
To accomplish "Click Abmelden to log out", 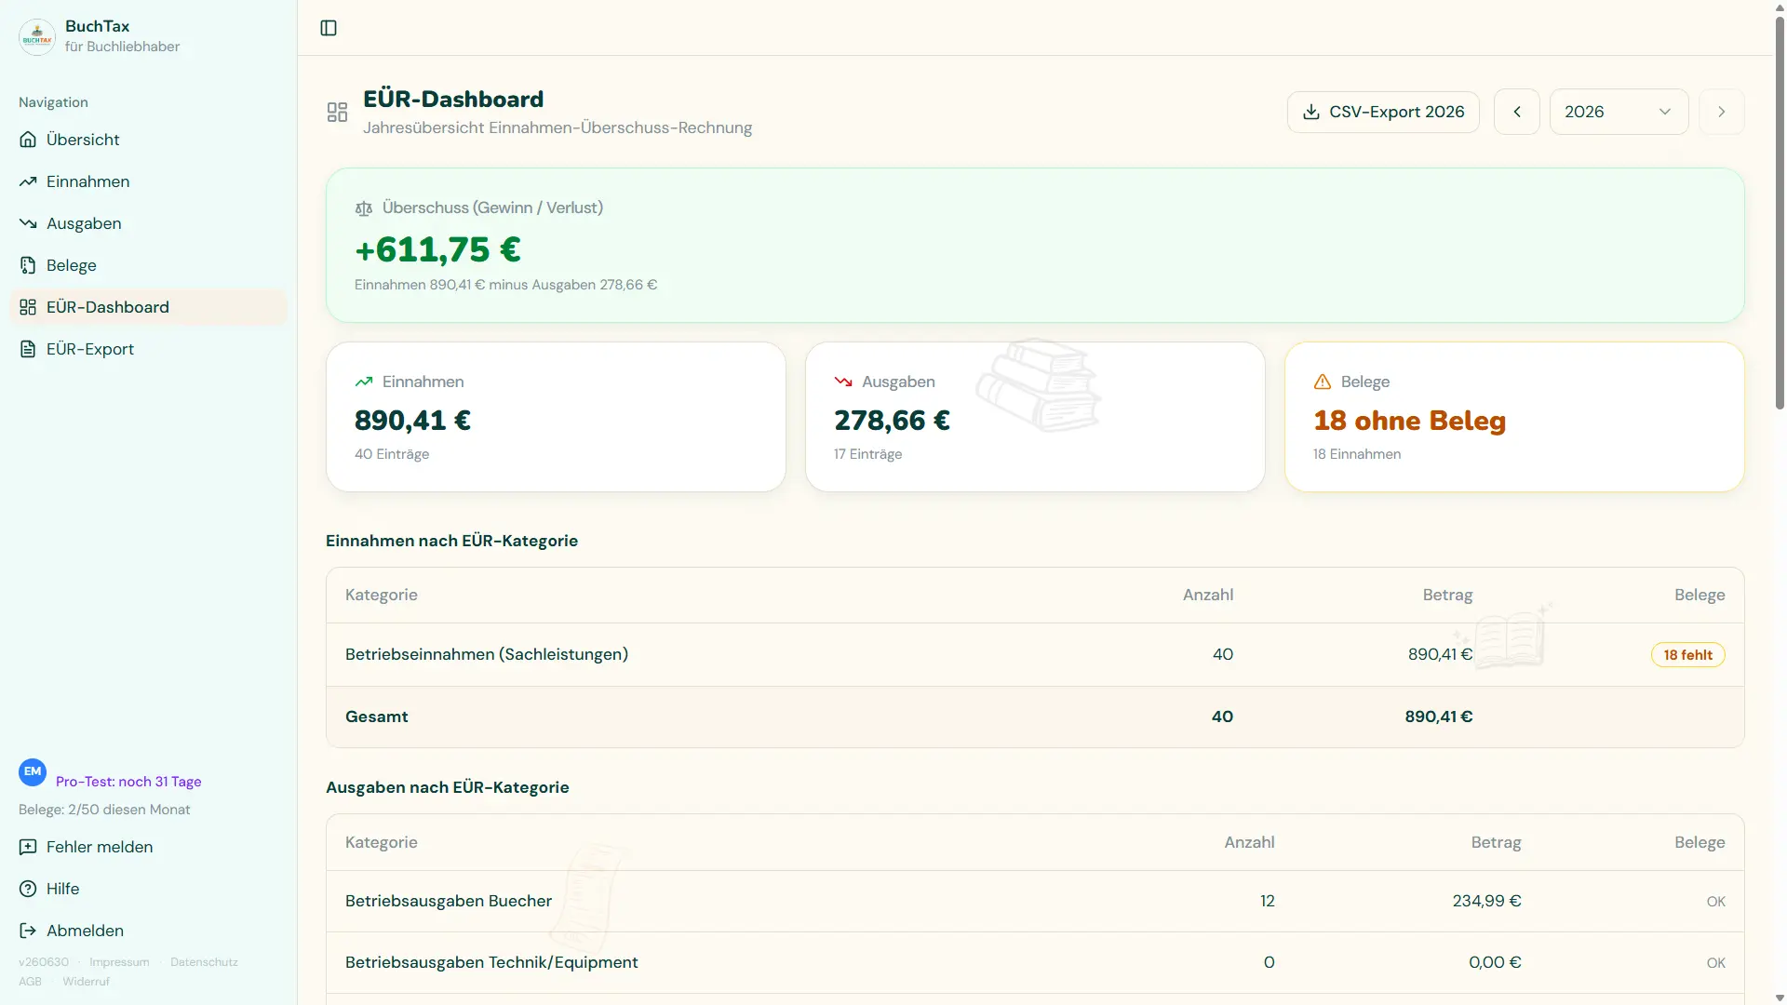I will pyautogui.click(x=149, y=931).
